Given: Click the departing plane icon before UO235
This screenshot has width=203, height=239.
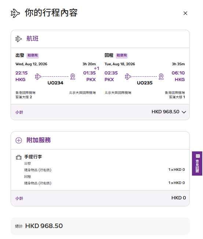Looking at the screenshot, I should coord(128,77).
